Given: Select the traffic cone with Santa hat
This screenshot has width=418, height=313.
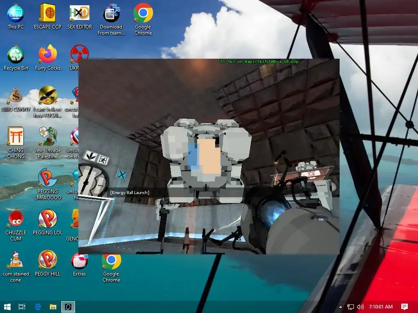Looking at the screenshot, I should pos(16,267).
